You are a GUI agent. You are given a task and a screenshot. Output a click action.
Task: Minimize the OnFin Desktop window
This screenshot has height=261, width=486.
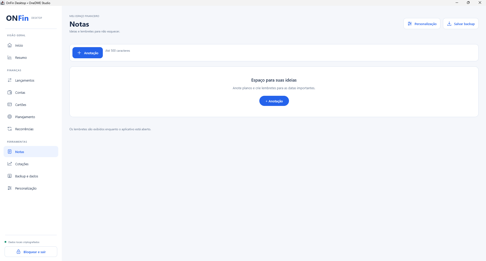coord(457,3)
